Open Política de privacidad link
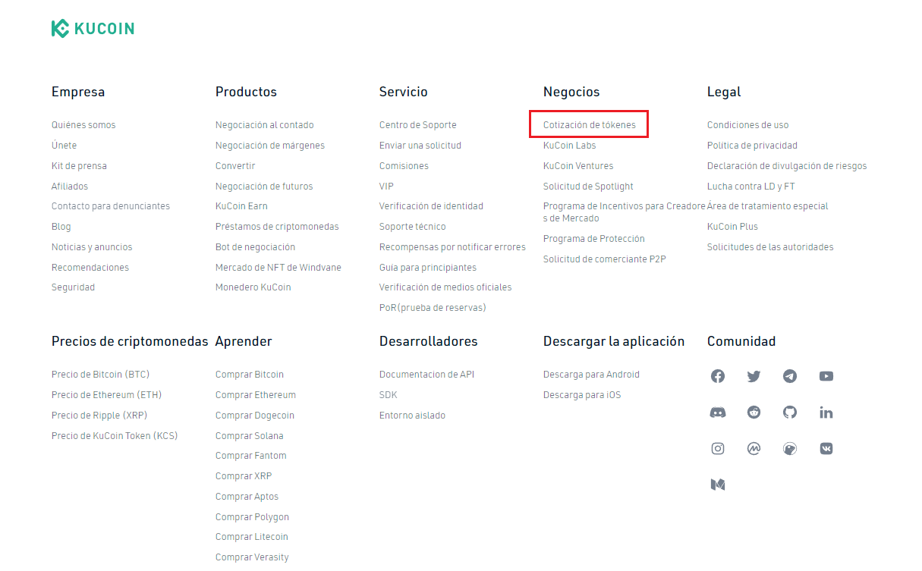The height and width of the screenshot is (571, 922). click(752, 146)
